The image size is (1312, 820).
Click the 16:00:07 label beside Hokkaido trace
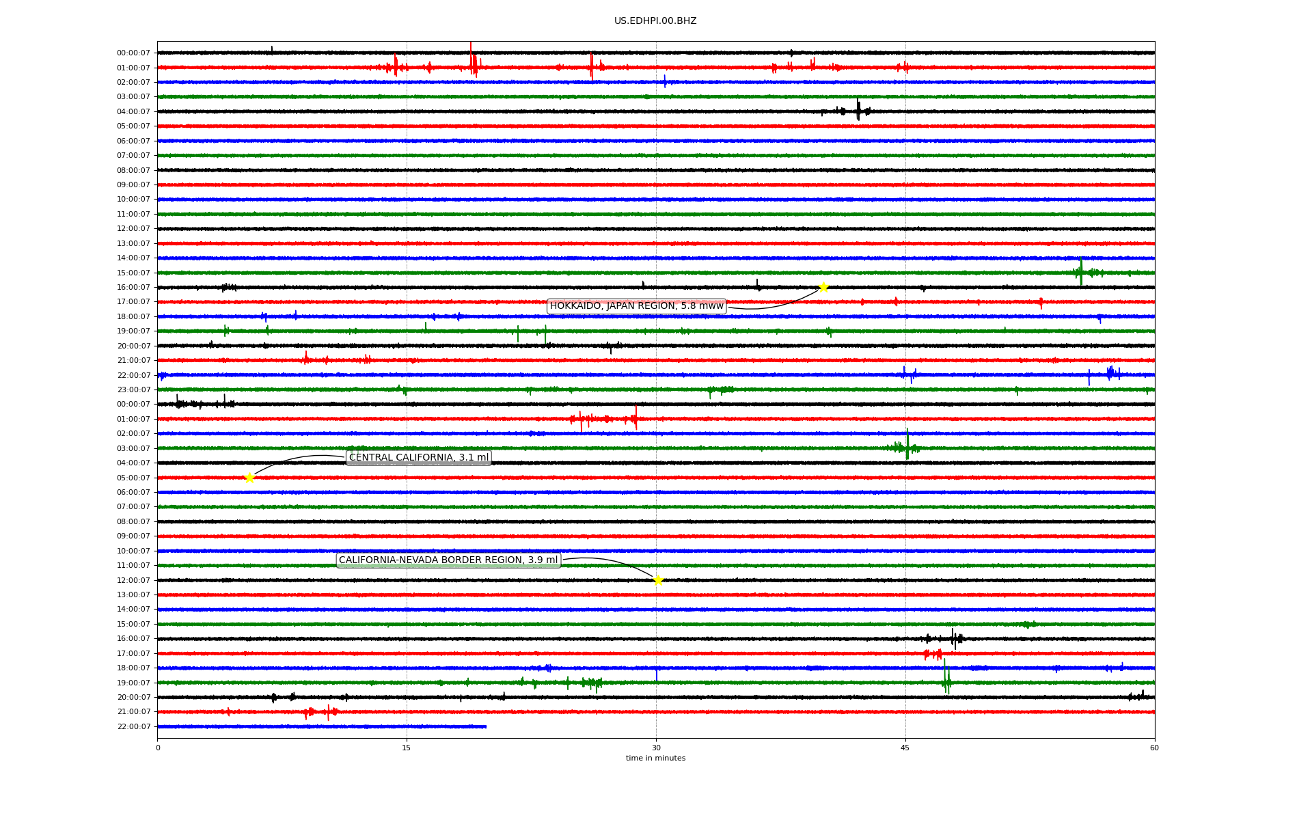pos(133,288)
